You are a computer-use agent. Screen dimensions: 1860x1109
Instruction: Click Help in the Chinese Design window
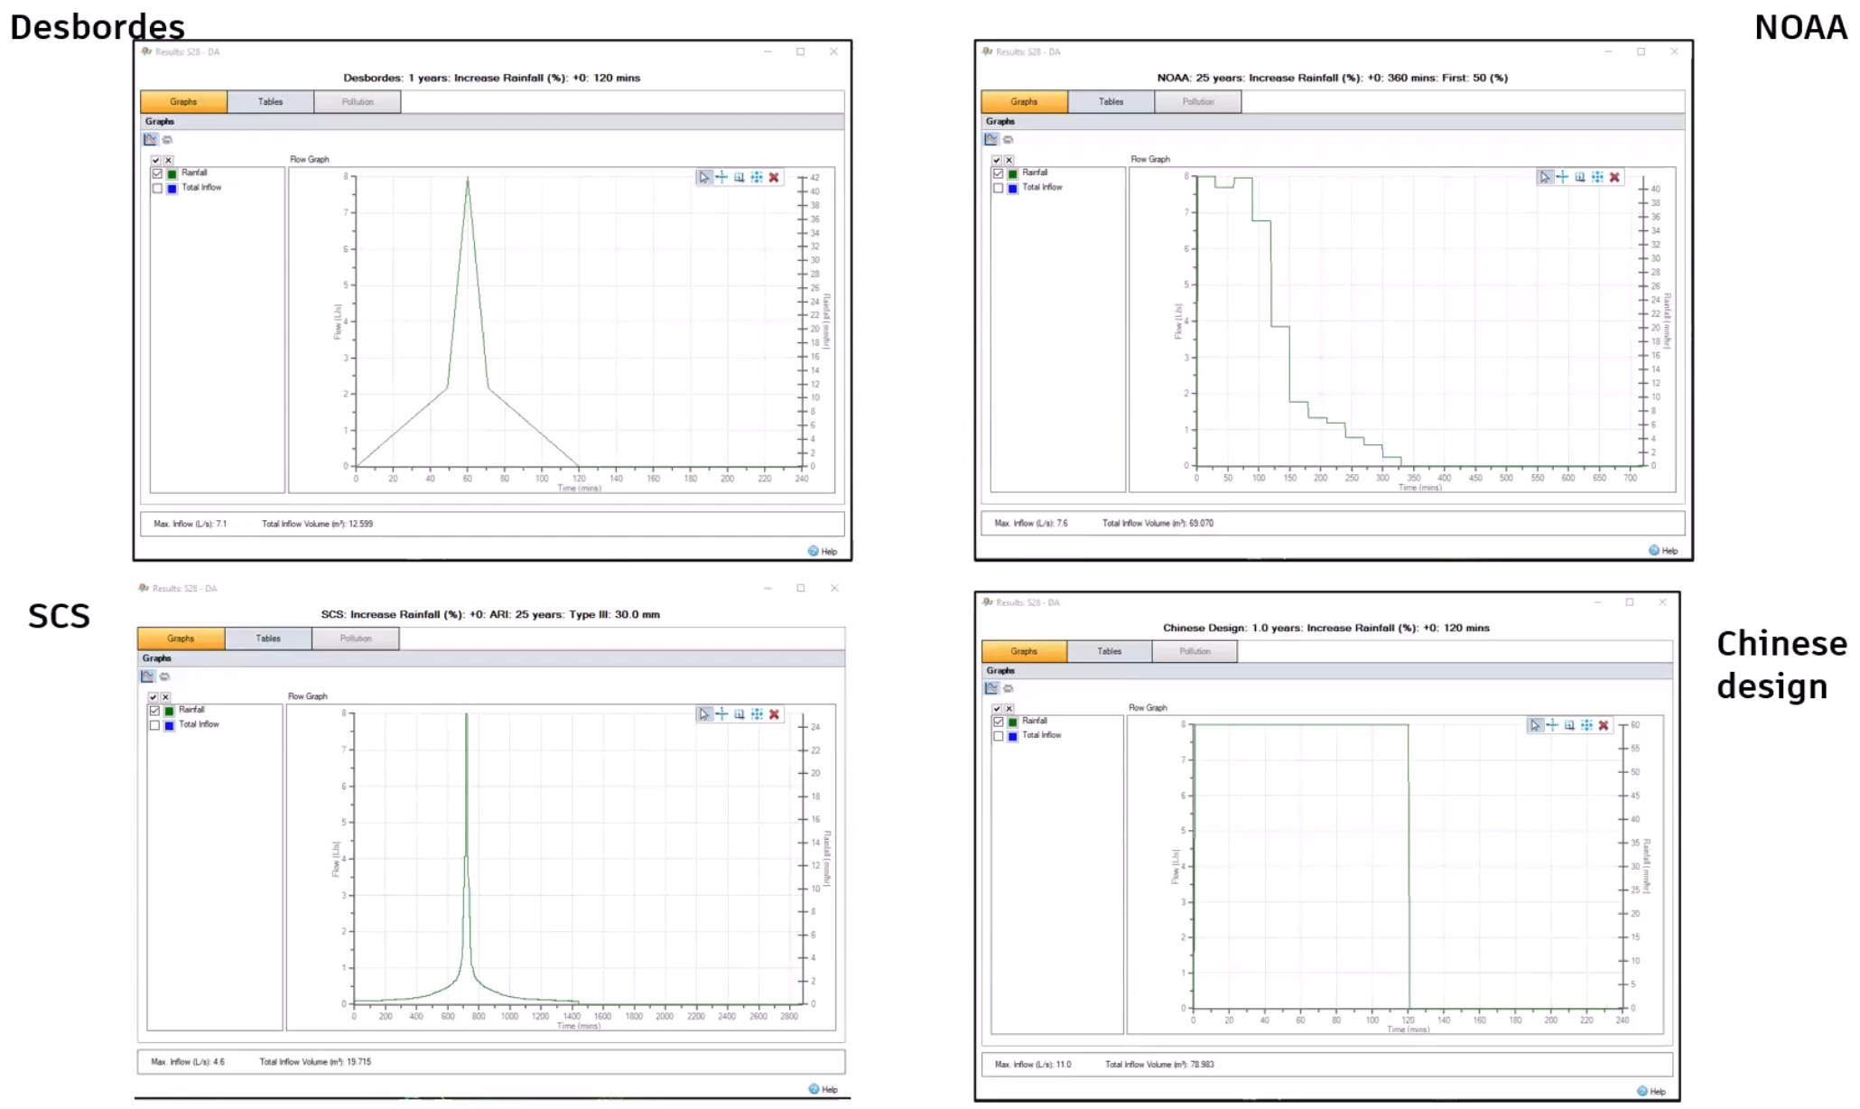(1651, 1091)
